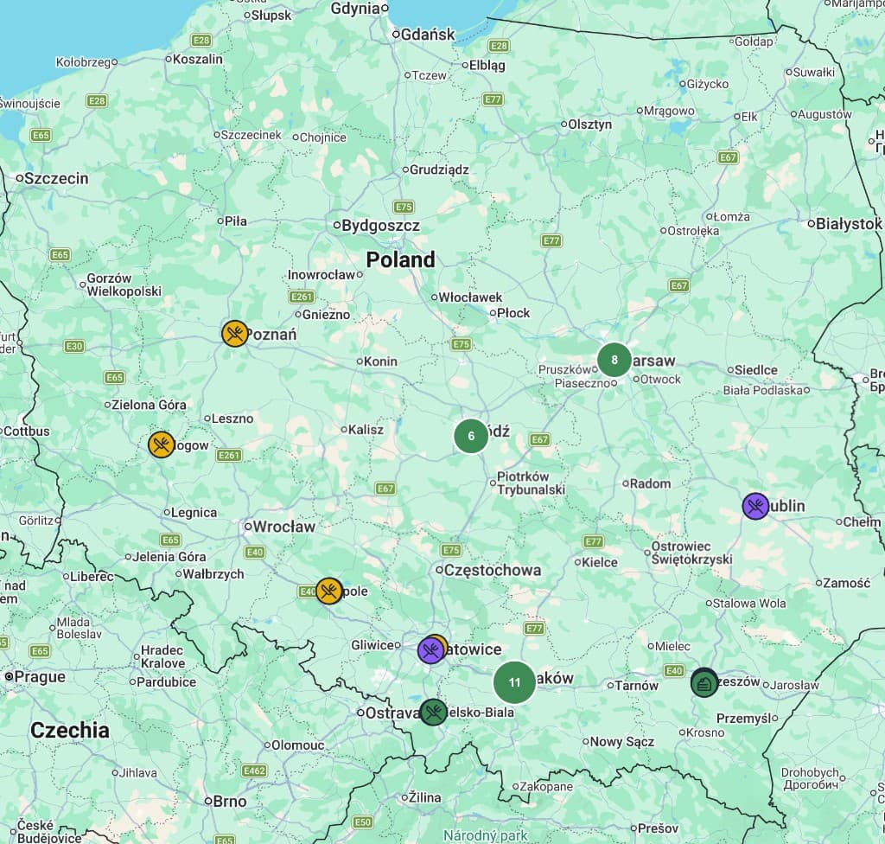Click the Tarnów town label
The width and height of the screenshot is (885, 844).
tap(636, 685)
